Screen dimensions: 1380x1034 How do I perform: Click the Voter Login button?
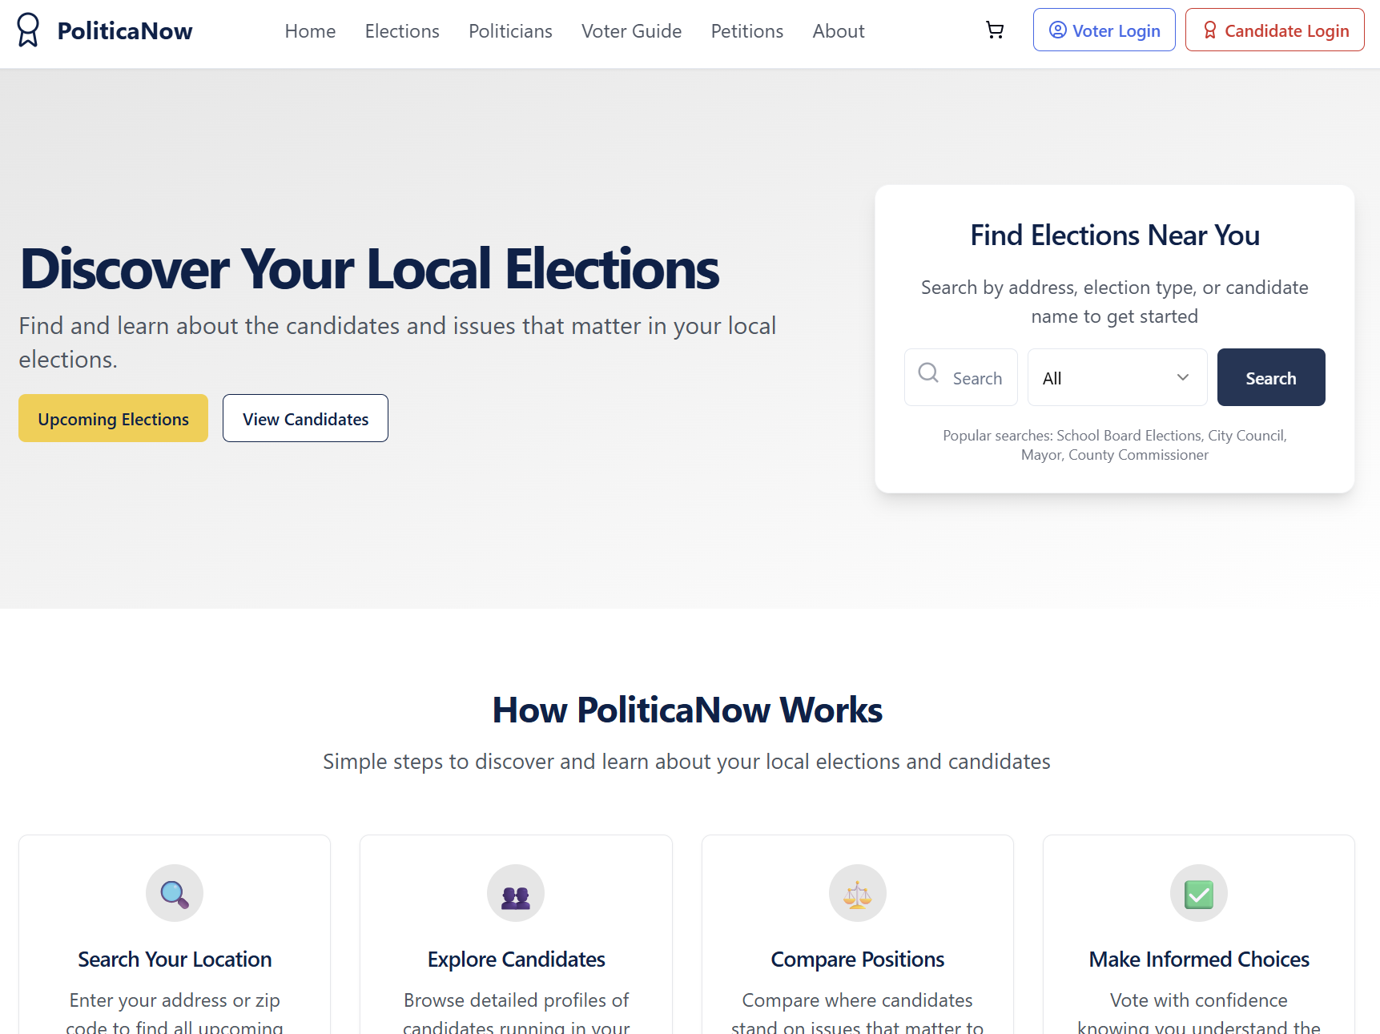point(1104,30)
